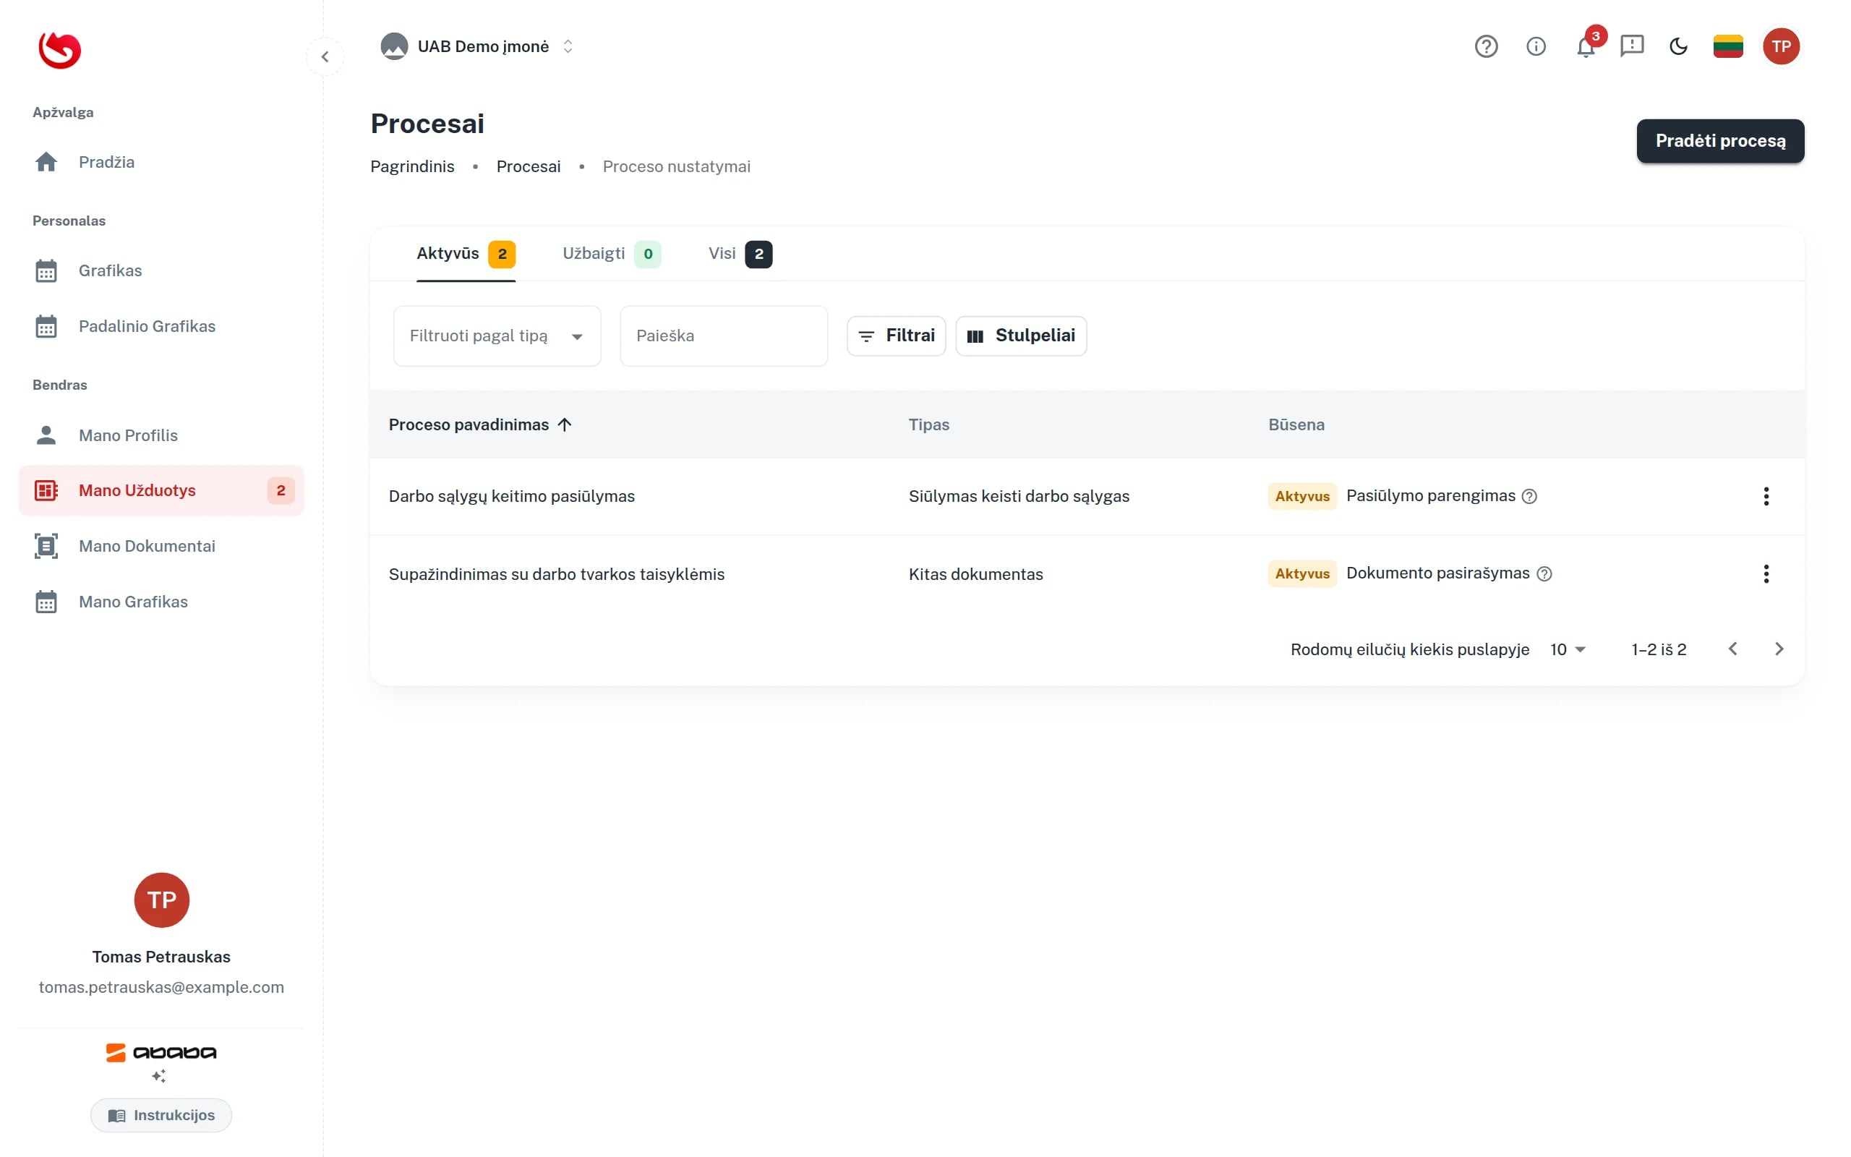This screenshot has width=1851, height=1157.
Task: Open Grafikas calendar in sidebar
Action: click(x=161, y=271)
